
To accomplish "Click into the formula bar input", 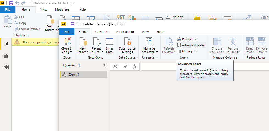I will coord(205,67).
